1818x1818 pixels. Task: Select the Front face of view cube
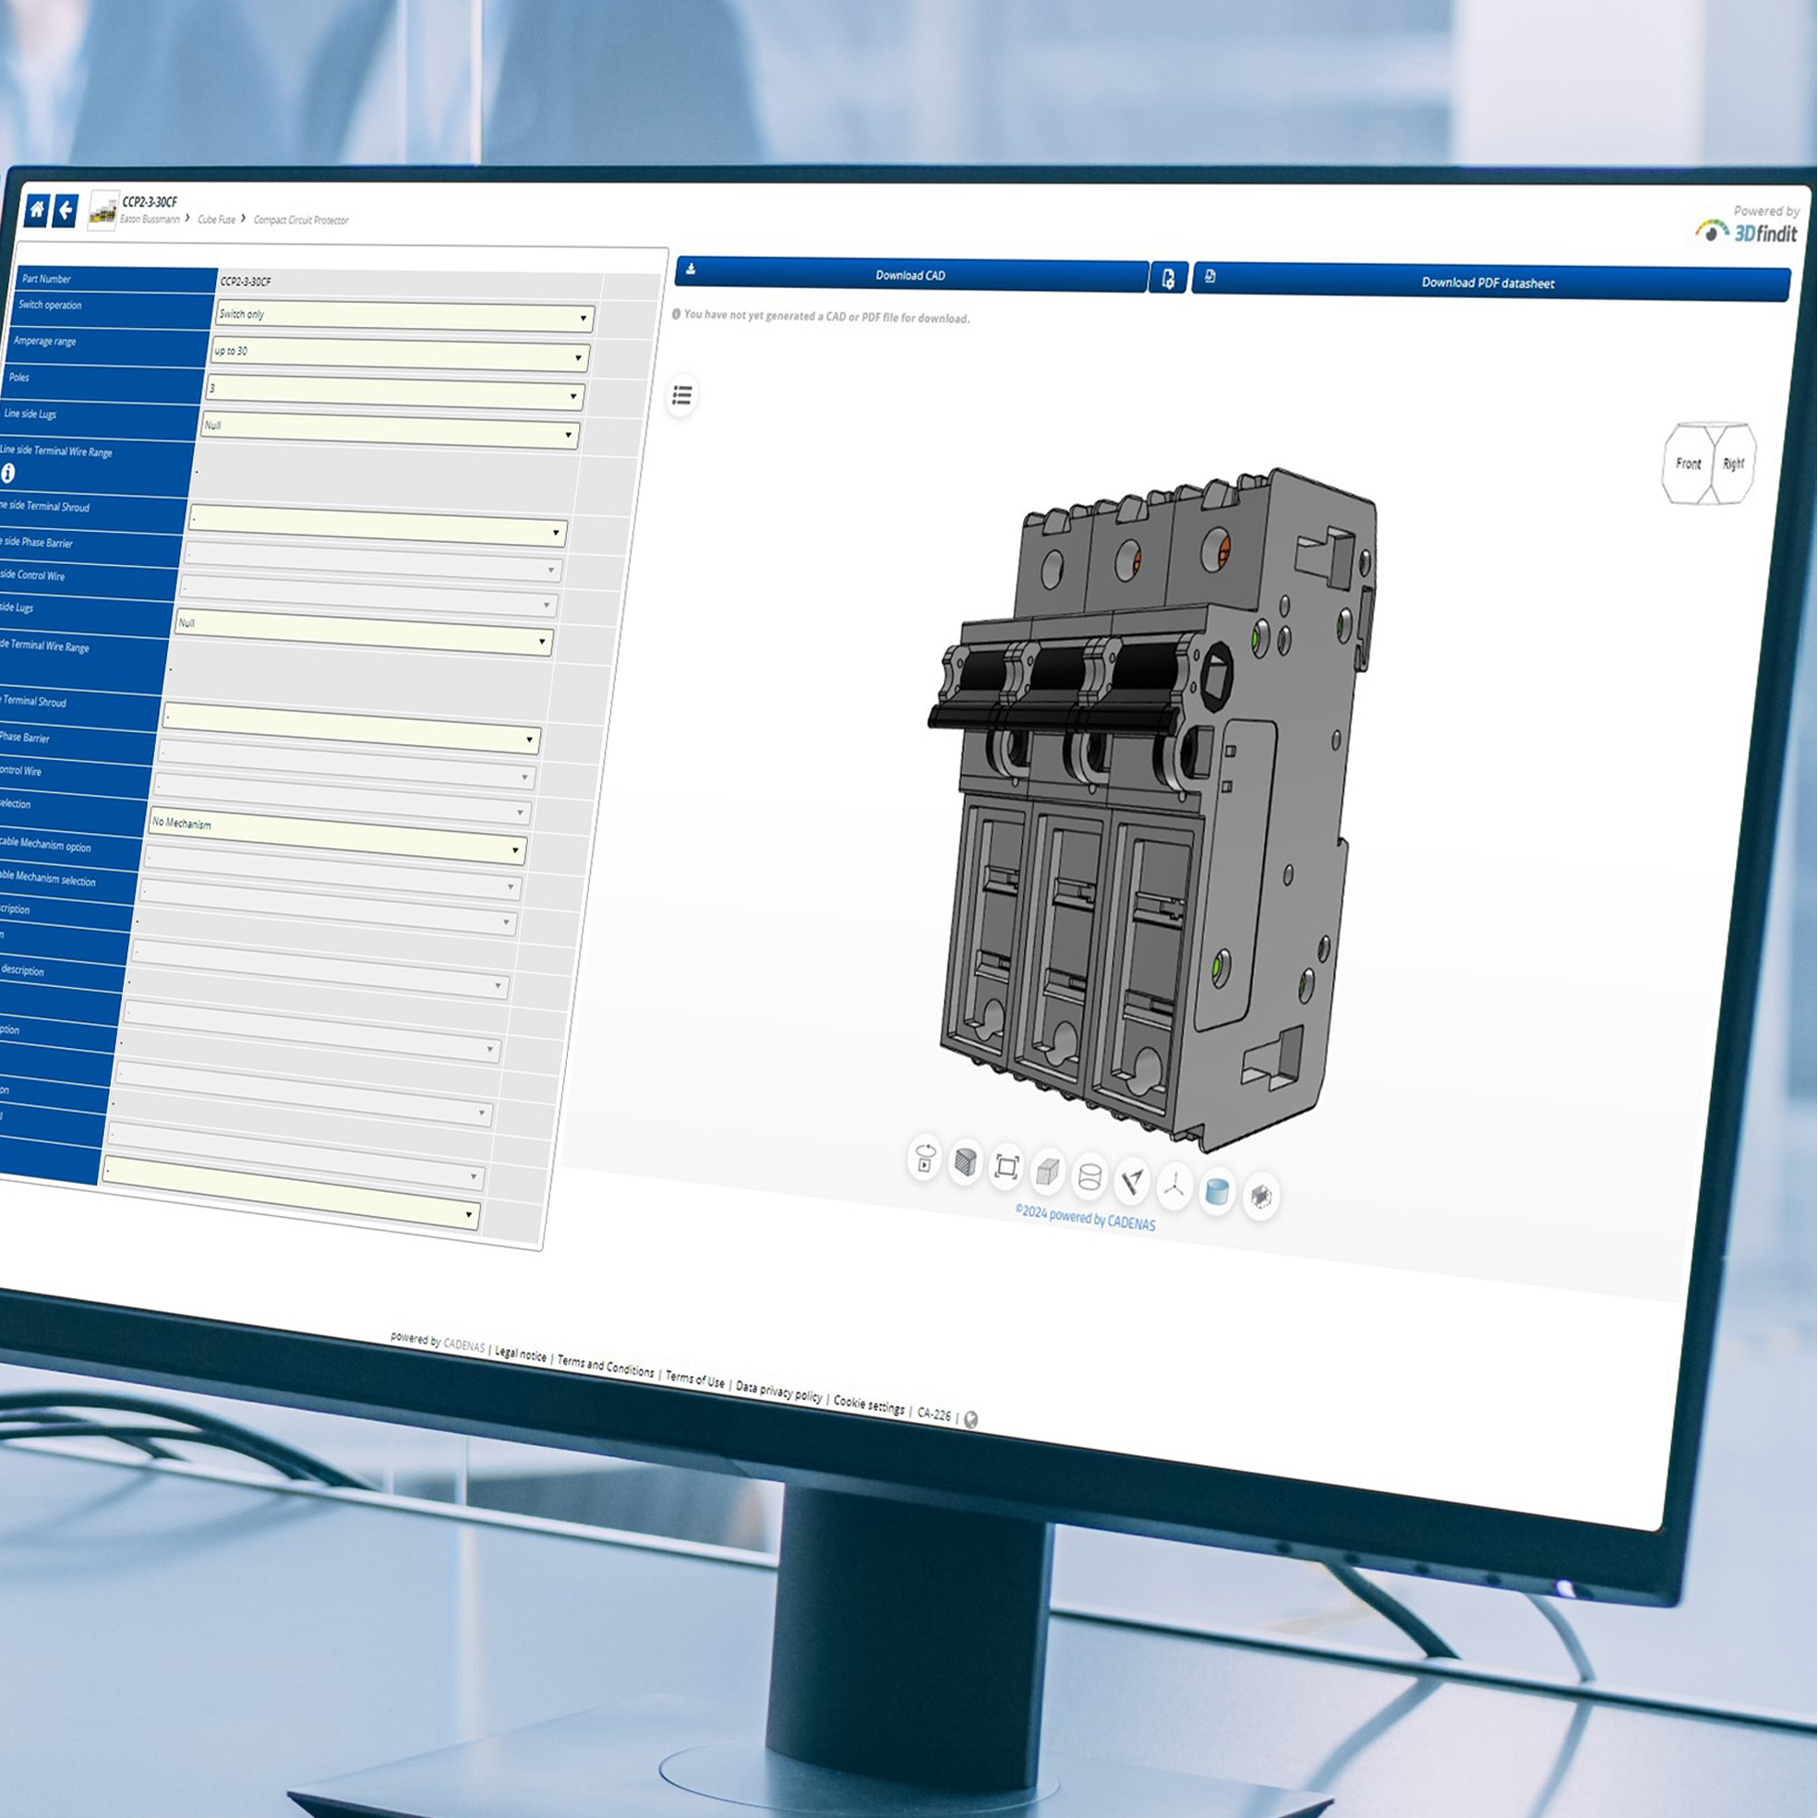(x=1688, y=464)
